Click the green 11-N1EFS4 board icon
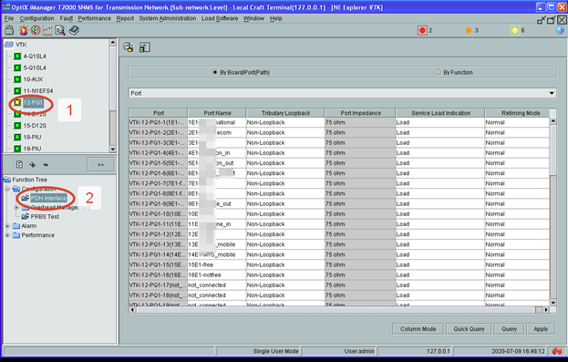 (17, 90)
